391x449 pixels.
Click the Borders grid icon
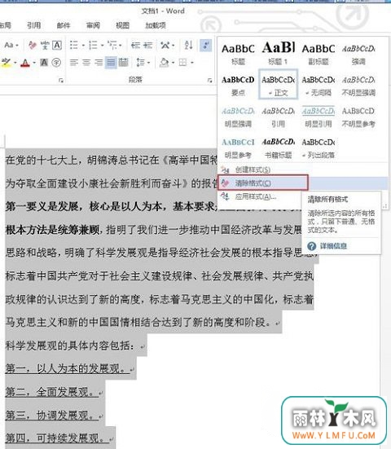(182, 62)
